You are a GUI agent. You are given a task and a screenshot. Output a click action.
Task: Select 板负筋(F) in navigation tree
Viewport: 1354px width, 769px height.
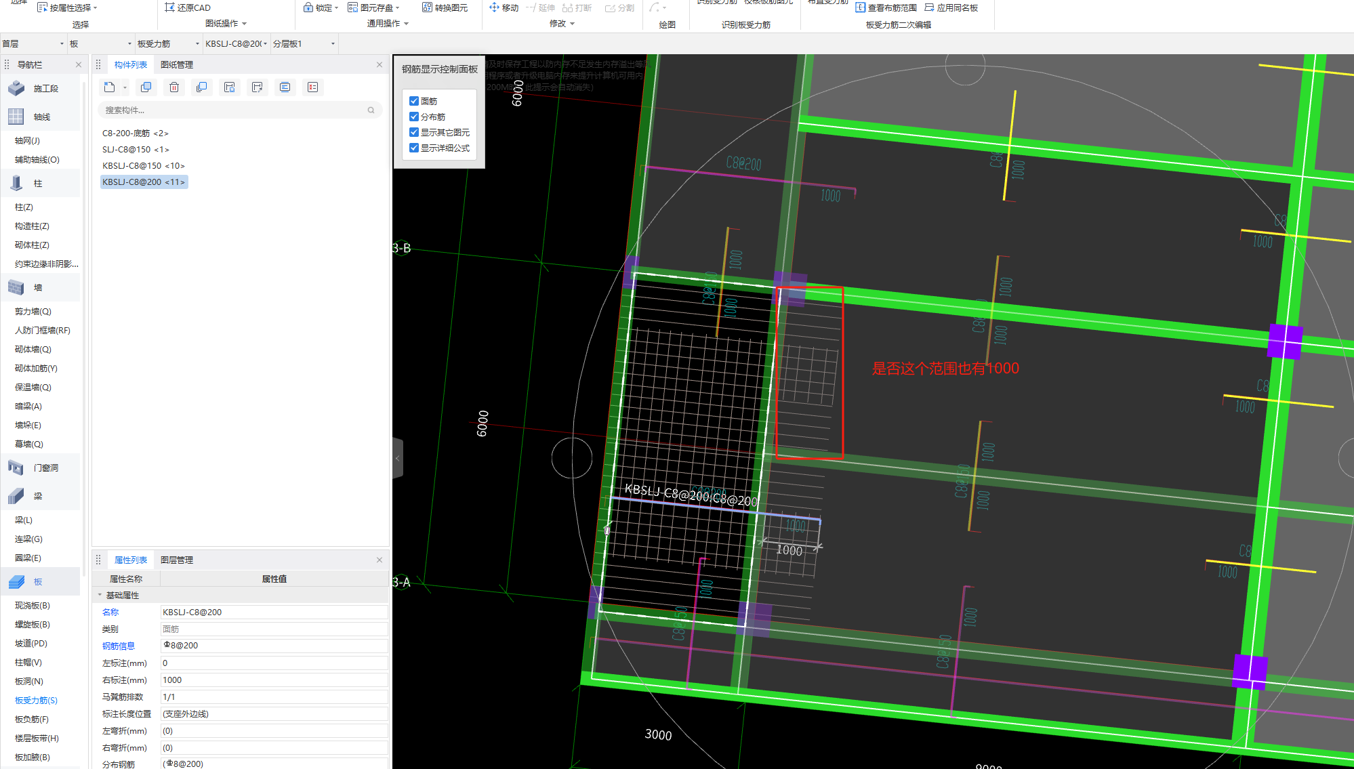tap(32, 719)
